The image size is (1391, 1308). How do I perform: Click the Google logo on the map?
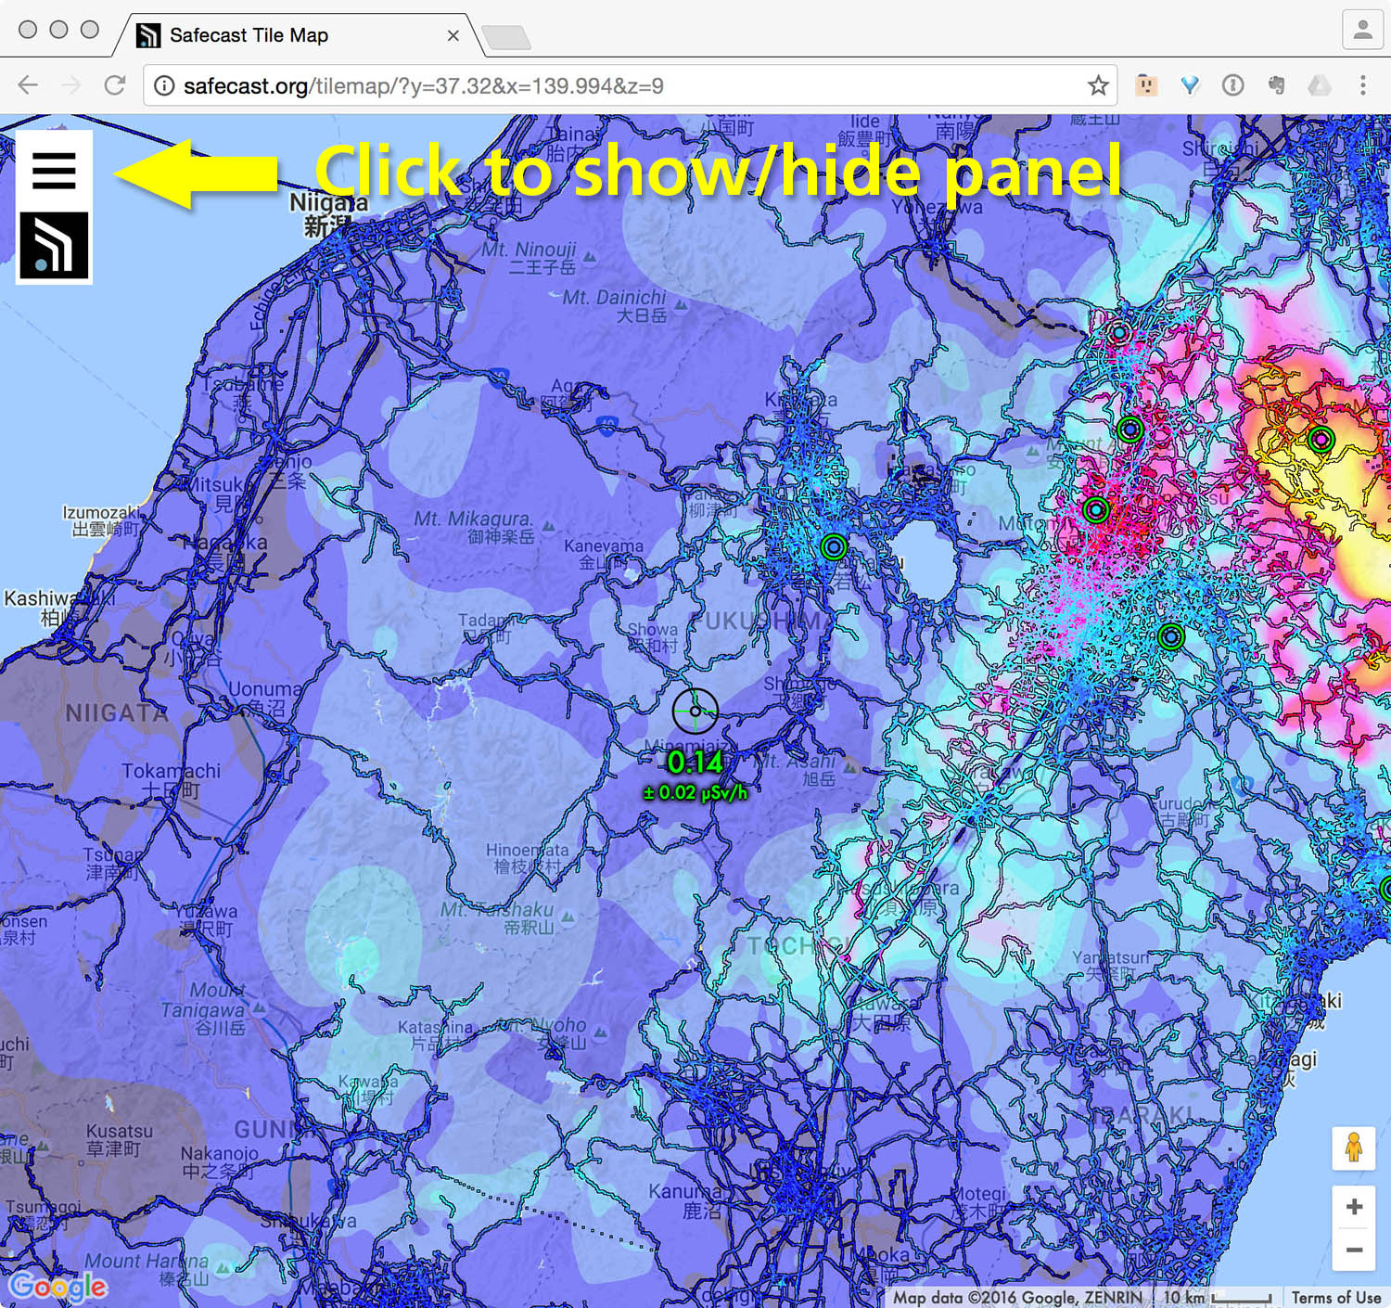57,1286
